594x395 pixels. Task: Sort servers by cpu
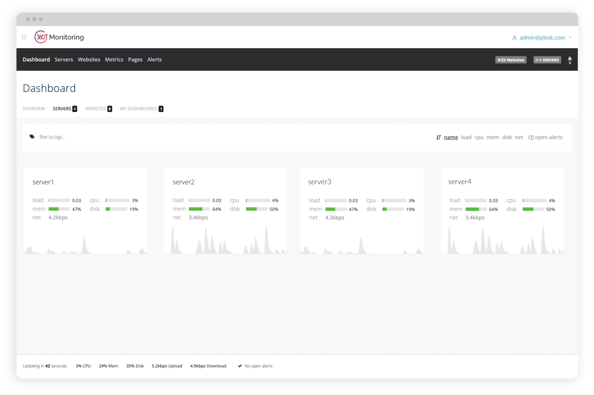pos(479,137)
